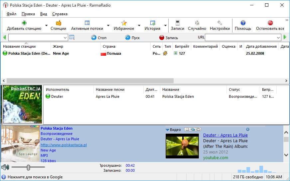Click the Favorites (Избранное) star icon
The image size is (290, 181).
tap(124, 23)
